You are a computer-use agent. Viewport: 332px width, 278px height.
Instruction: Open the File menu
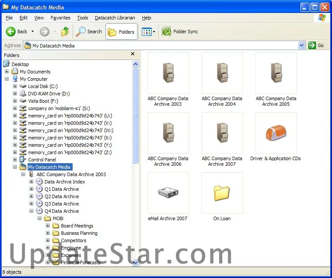pyautogui.click(x=9, y=18)
